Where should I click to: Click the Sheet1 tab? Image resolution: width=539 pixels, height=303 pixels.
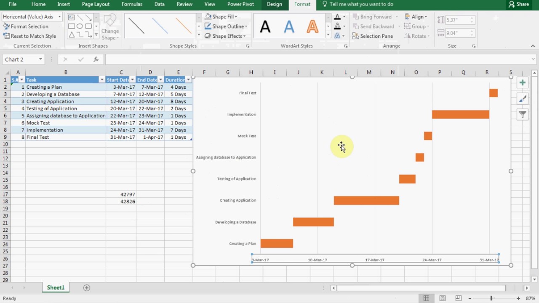[x=56, y=288]
